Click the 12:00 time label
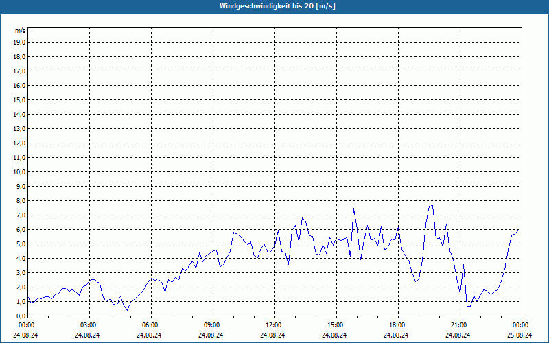Viewport: 549px width, 343px height. (273, 325)
